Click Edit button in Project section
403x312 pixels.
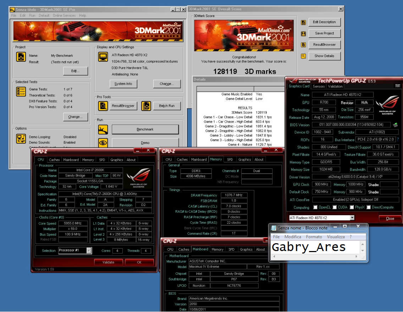(x=75, y=71)
